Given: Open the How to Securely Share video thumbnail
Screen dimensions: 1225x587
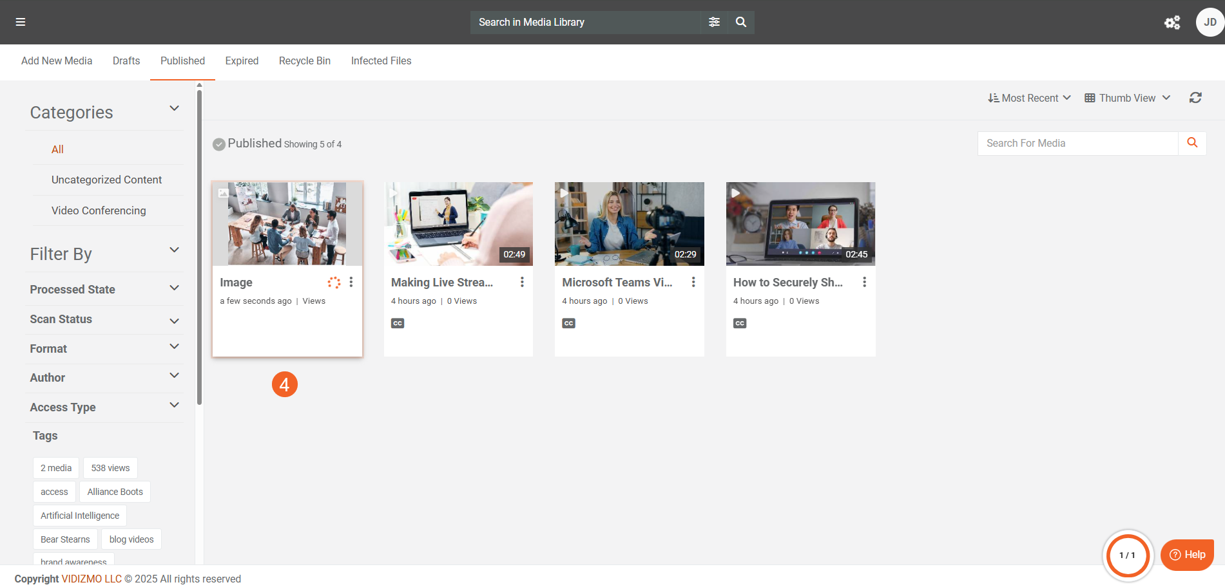Looking at the screenshot, I should pos(800,223).
